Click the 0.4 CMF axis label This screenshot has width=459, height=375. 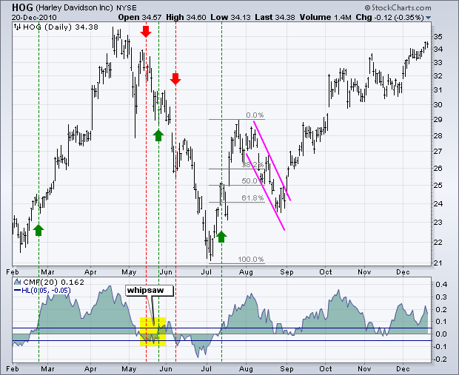(x=440, y=284)
